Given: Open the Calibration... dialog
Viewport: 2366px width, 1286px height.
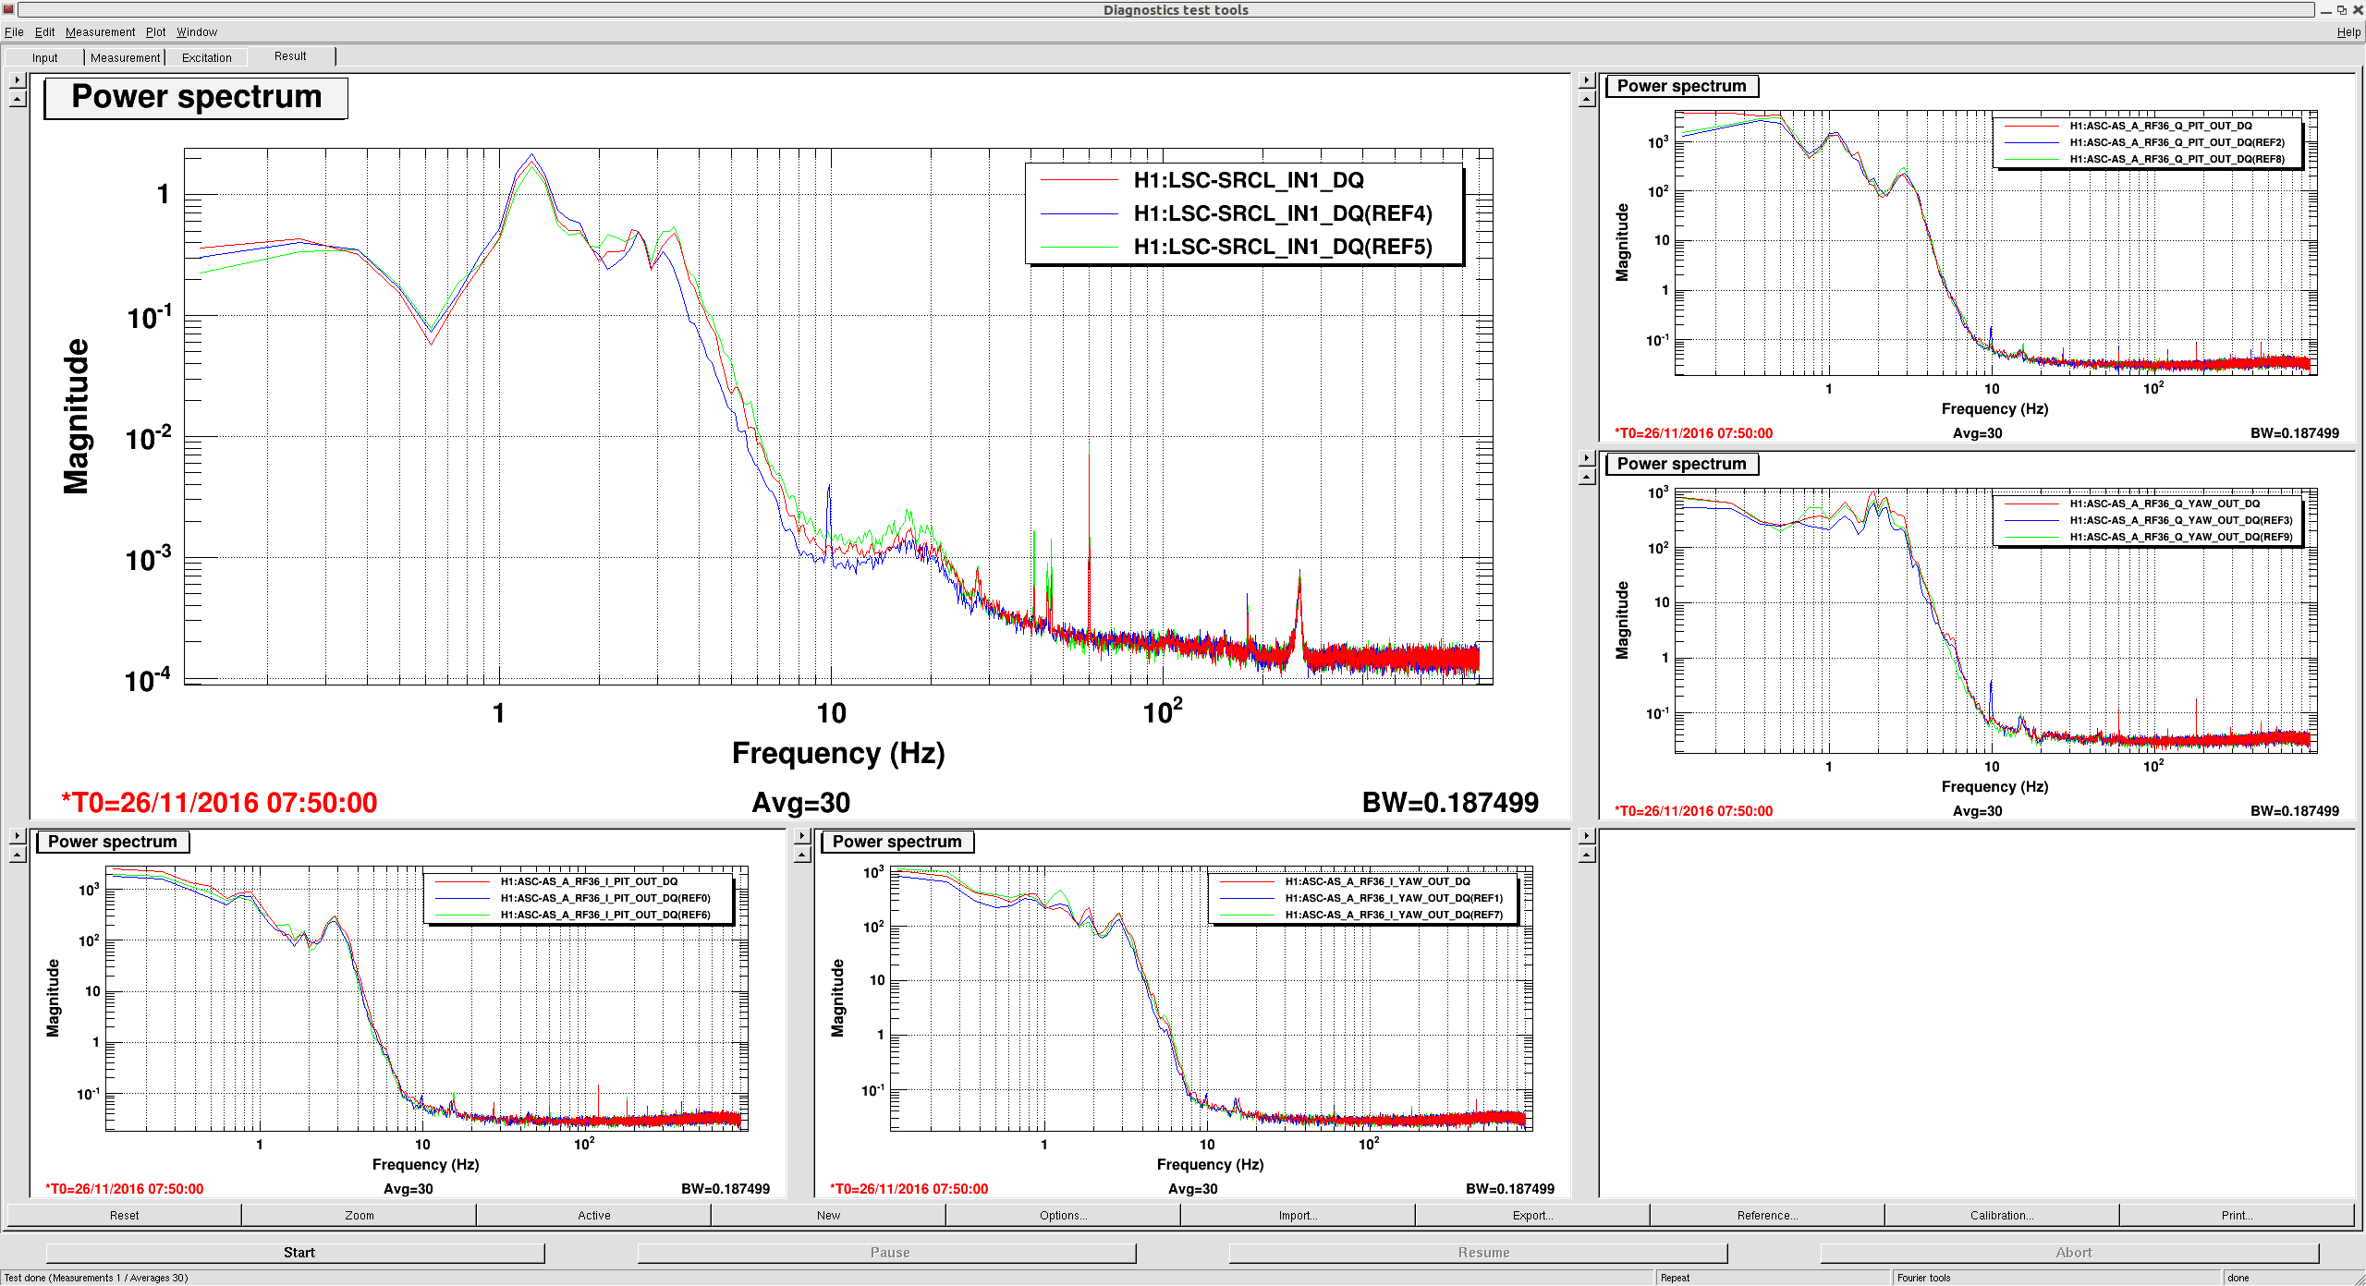Looking at the screenshot, I should point(2002,1215).
